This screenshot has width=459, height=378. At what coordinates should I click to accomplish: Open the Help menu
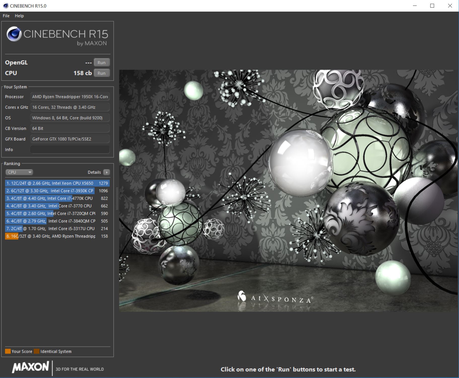coord(19,16)
